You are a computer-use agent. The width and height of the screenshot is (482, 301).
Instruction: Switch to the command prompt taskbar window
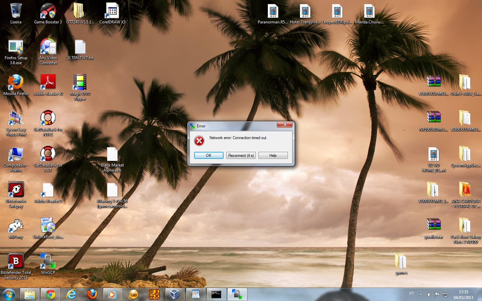pos(217,294)
